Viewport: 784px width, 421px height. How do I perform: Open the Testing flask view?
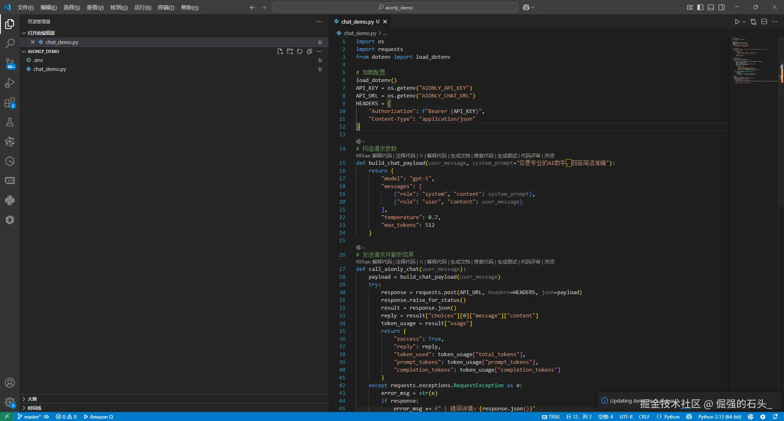pyautogui.click(x=10, y=122)
